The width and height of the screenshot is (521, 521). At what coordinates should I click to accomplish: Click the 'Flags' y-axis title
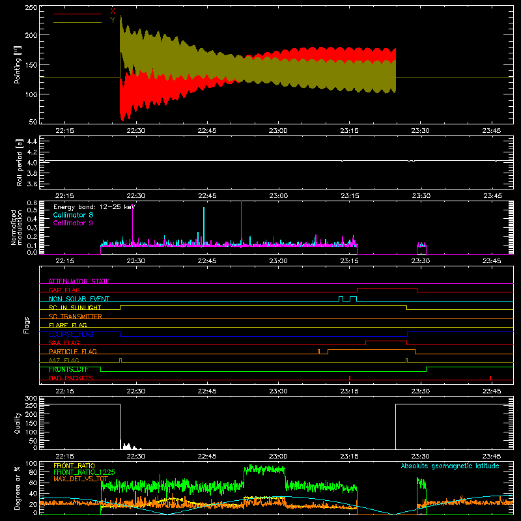(x=26, y=325)
